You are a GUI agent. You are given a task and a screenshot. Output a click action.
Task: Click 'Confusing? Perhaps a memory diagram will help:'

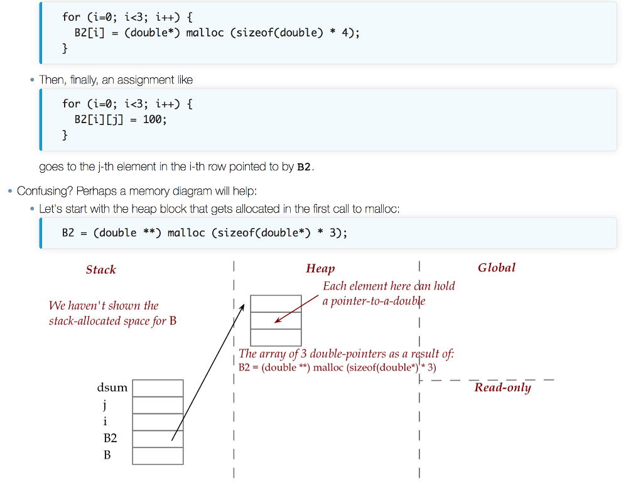pos(136,191)
